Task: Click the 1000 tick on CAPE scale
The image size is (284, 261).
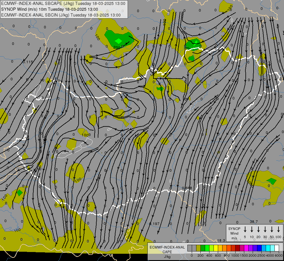Action: coord(235,255)
